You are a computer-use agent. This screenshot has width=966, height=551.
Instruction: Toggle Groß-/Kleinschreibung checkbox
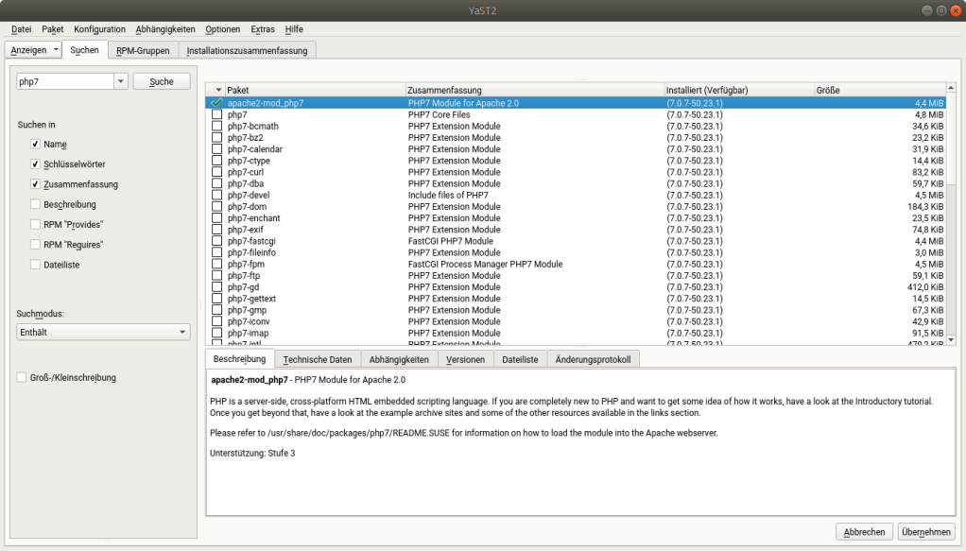pos(22,377)
